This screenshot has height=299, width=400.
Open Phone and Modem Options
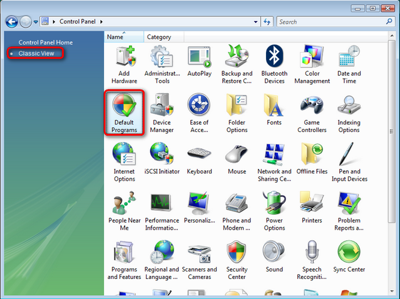tap(237, 211)
